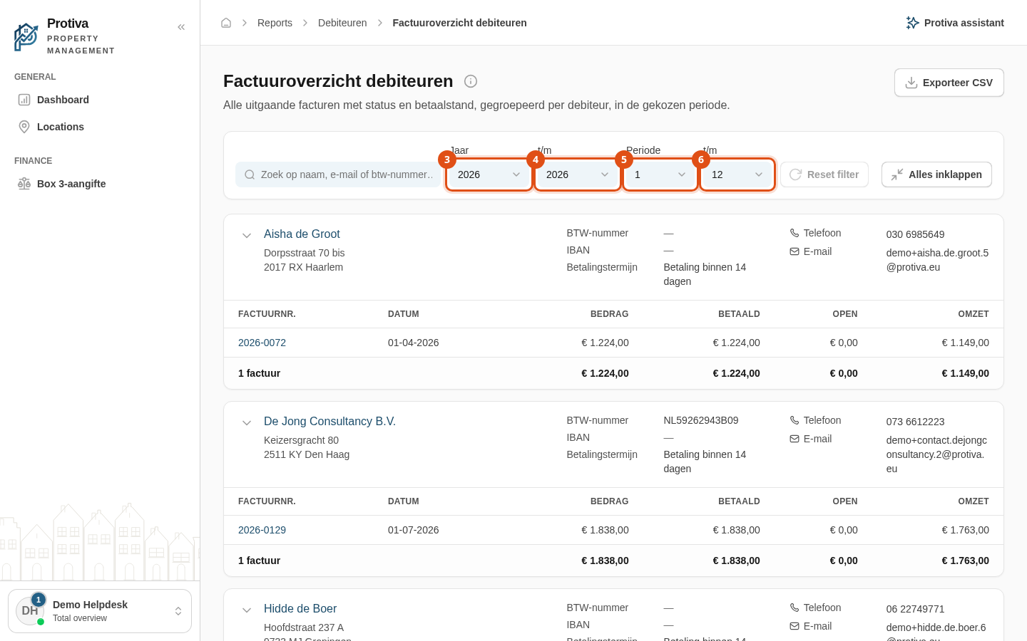Screen dimensions: 1027x641
Task: Click the Locations pin icon in sidebar
Action: [24, 127]
